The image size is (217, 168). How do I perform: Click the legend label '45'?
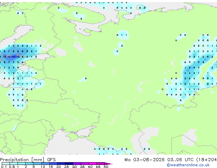(98, 167)
